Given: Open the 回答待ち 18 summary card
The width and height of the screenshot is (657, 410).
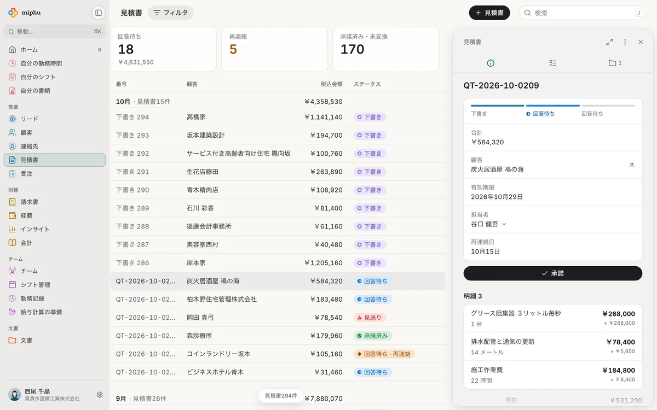Looking at the screenshot, I should click(163, 49).
